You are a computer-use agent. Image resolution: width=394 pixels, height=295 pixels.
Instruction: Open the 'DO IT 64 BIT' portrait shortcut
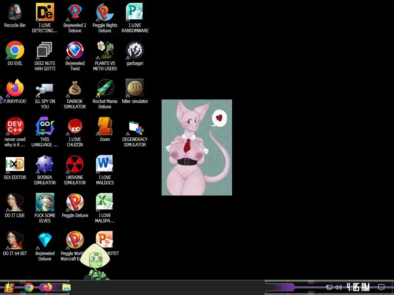15,240
